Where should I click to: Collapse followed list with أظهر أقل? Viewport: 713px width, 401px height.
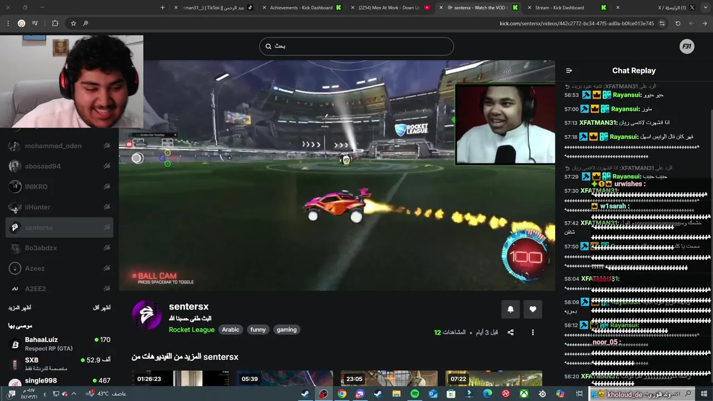[x=101, y=307]
